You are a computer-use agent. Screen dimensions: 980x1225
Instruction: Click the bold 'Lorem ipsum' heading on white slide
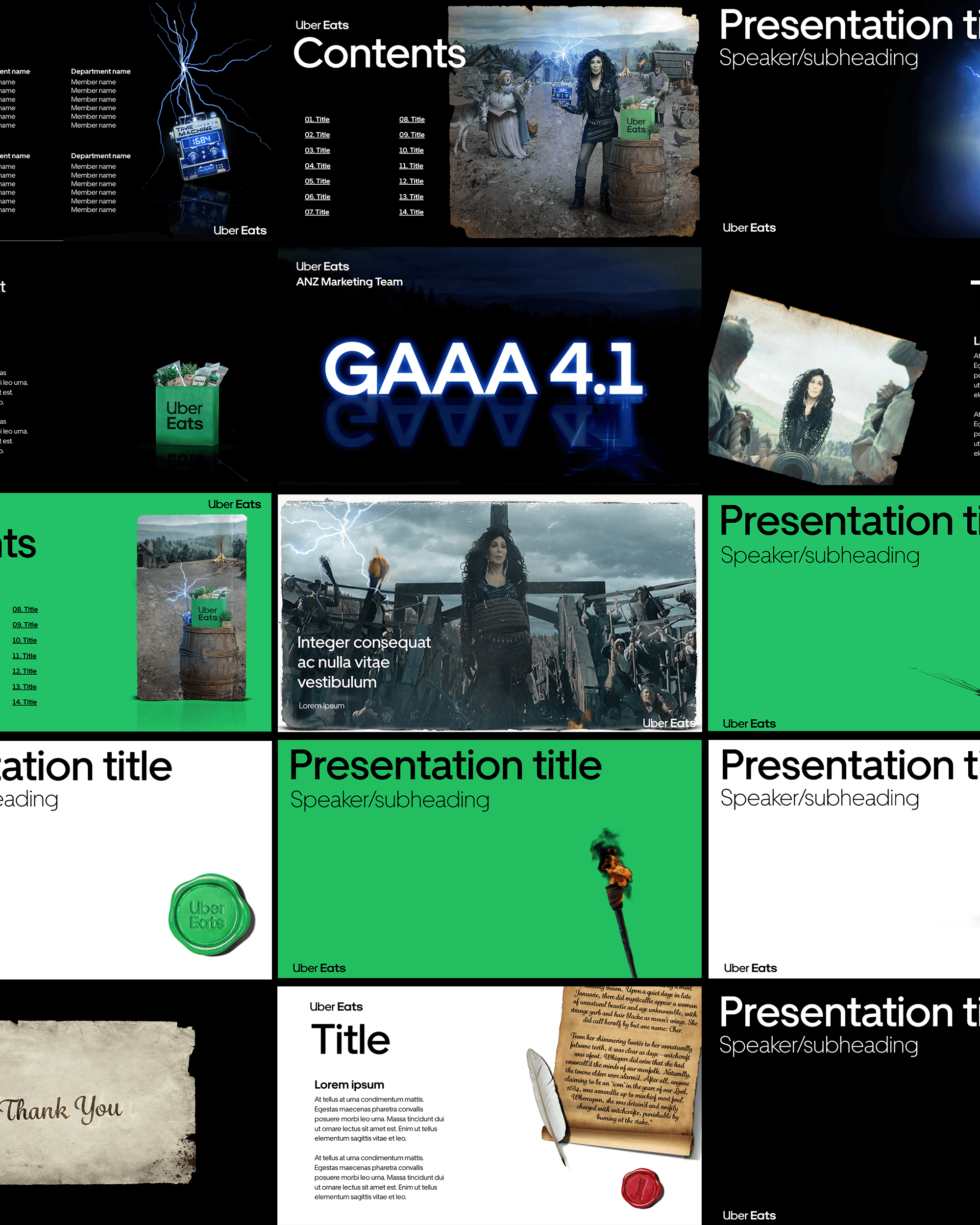(349, 1085)
